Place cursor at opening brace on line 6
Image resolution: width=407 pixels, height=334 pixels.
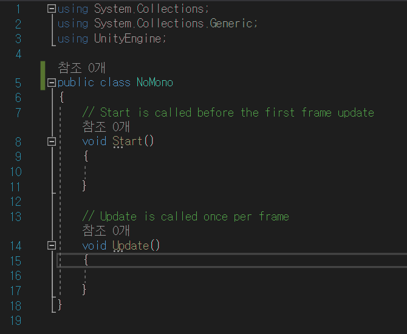pyautogui.click(x=61, y=97)
